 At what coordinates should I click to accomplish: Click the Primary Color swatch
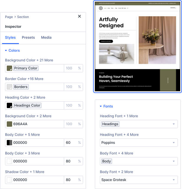[9, 68]
